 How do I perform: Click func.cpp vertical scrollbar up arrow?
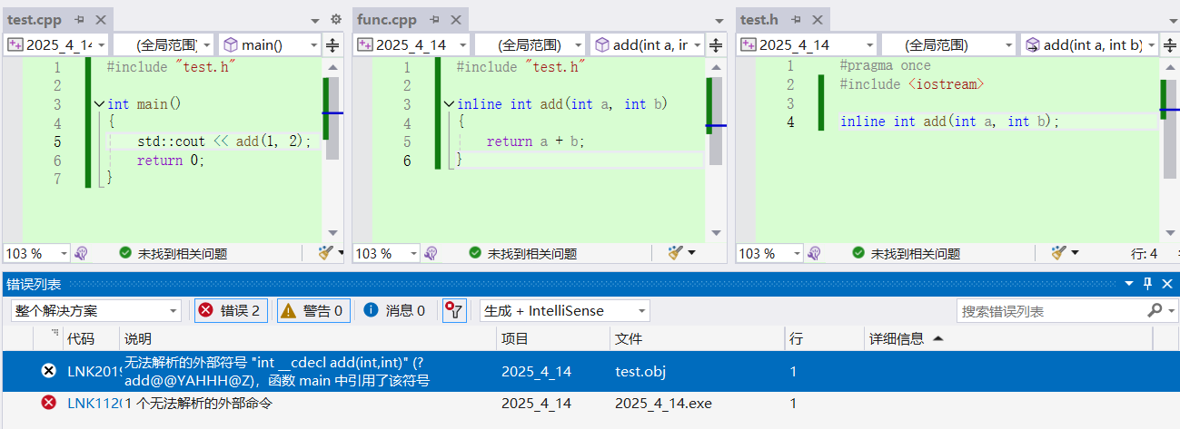716,67
